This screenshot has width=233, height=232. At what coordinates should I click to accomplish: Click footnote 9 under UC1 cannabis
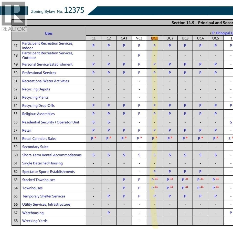(x=156, y=138)
